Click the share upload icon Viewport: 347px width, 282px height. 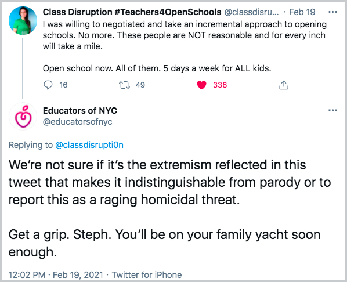(284, 85)
